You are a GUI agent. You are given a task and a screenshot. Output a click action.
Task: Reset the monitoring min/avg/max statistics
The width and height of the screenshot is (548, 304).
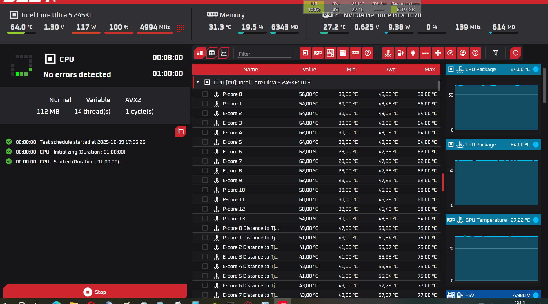point(516,53)
